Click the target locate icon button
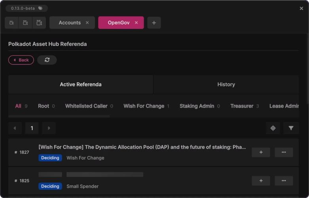 (x=273, y=128)
